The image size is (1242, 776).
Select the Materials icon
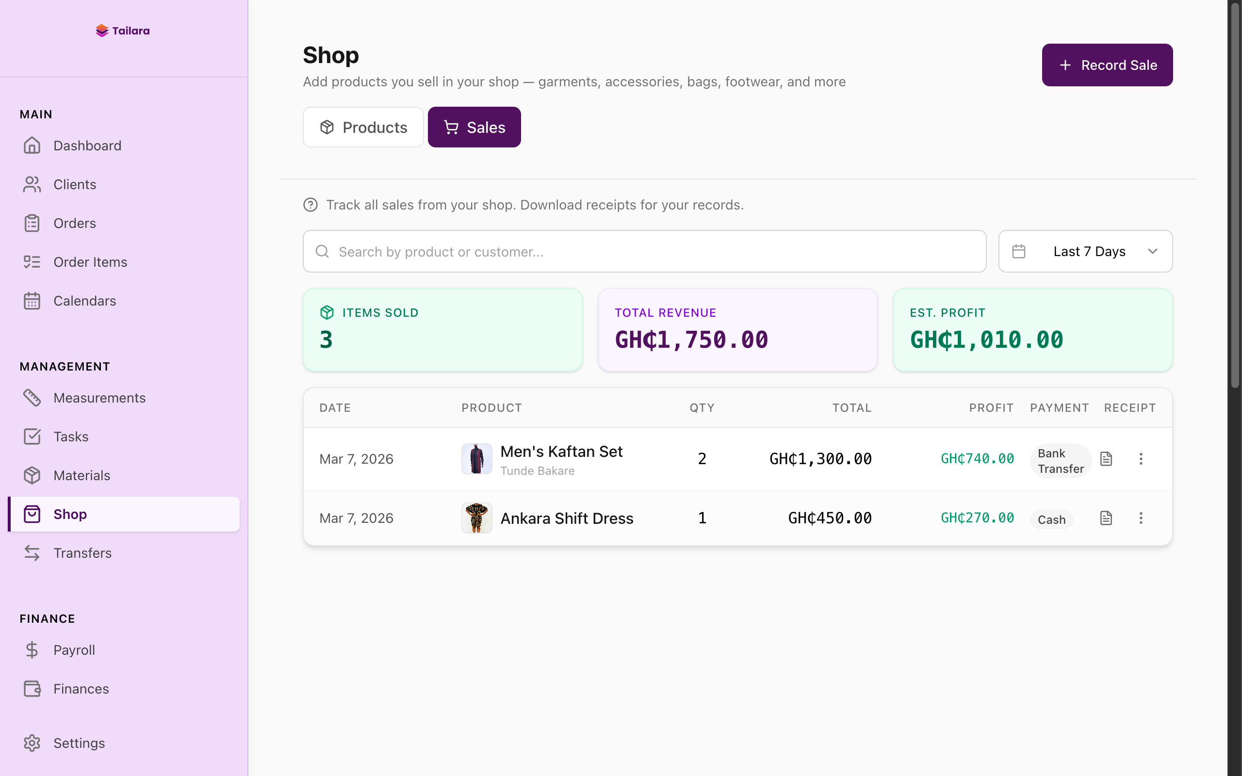pyautogui.click(x=33, y=475)
